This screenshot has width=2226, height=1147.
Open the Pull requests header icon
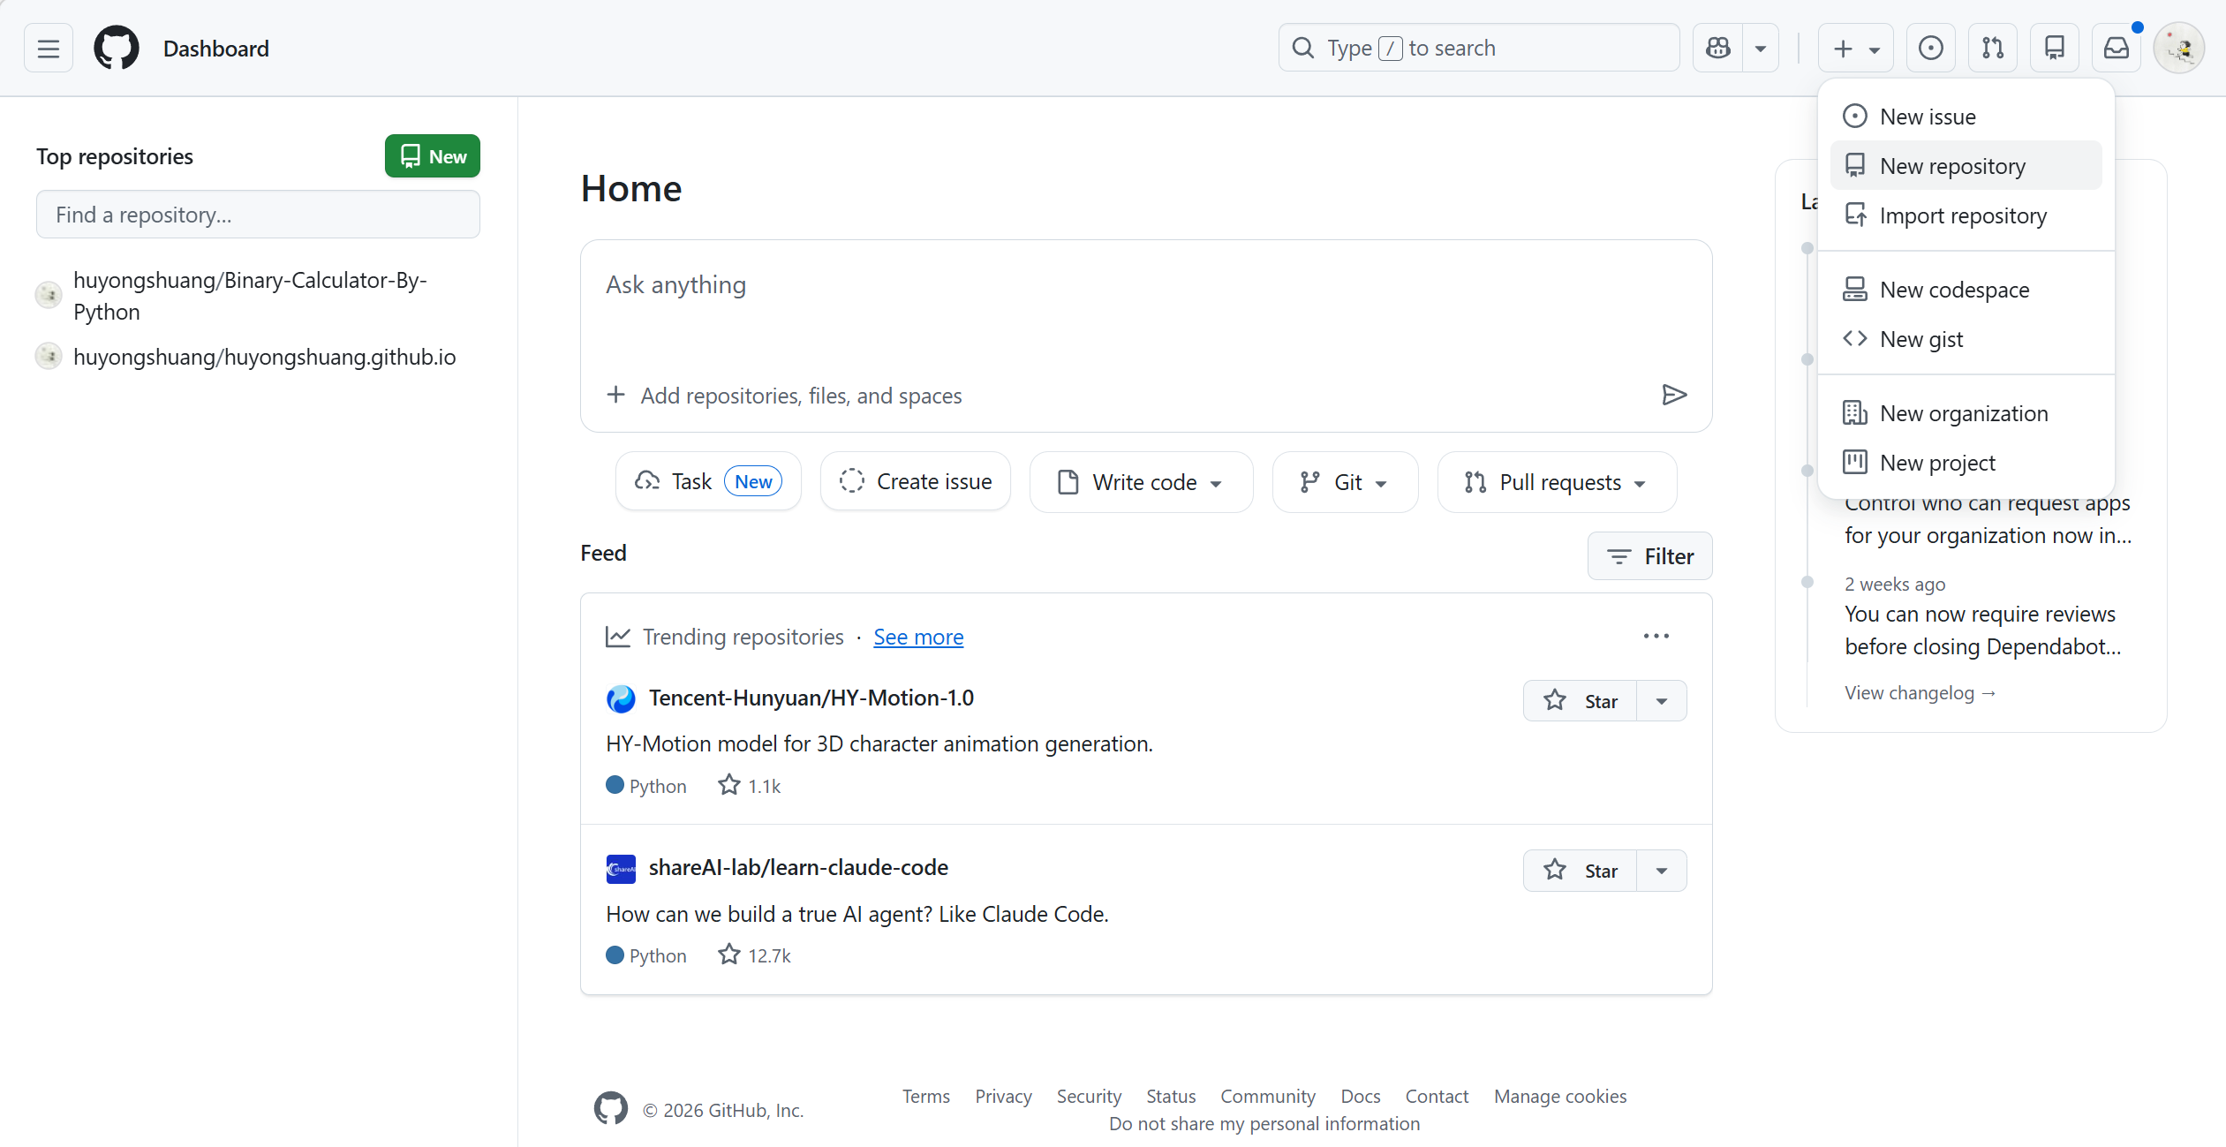[x=1992, y=49]
